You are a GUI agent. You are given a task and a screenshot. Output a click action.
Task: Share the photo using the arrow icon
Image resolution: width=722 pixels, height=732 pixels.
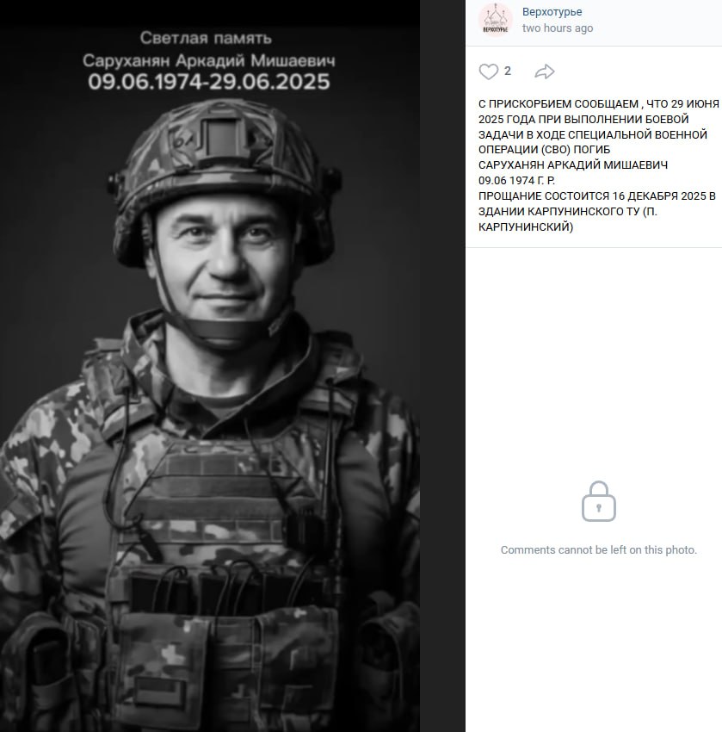click(545, 71)
